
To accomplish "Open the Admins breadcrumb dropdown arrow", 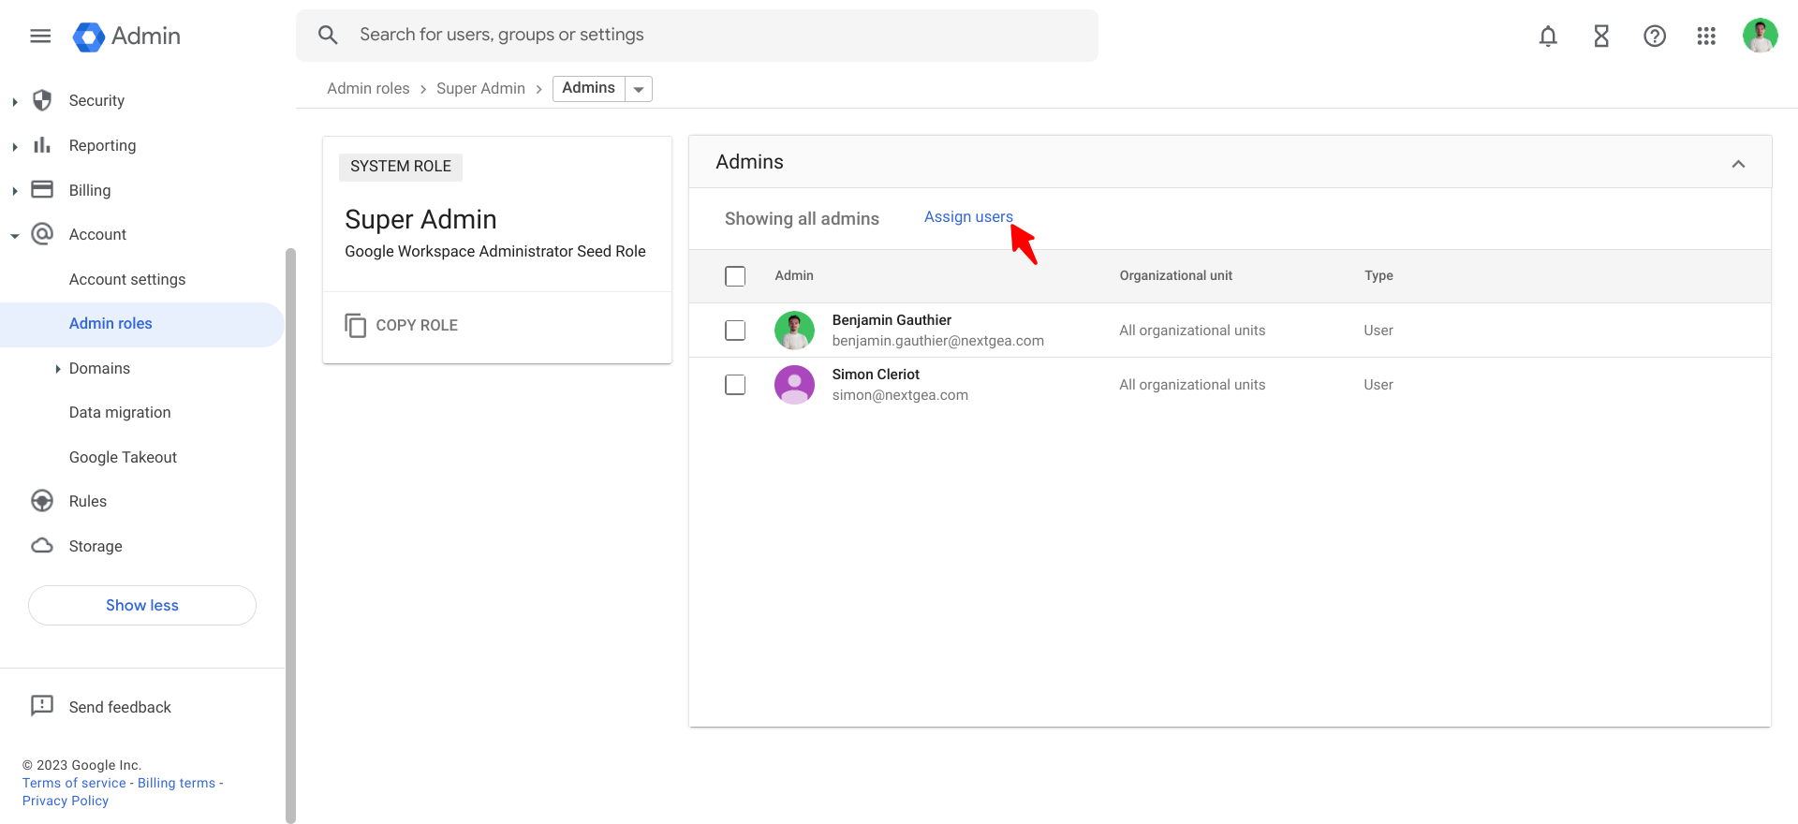I will (639, 89).
